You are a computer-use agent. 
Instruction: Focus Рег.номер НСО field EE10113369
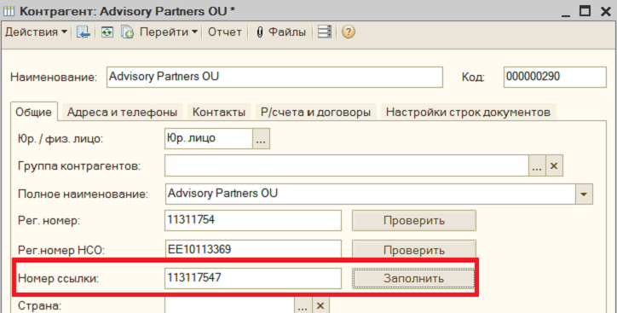pos(253,250)
